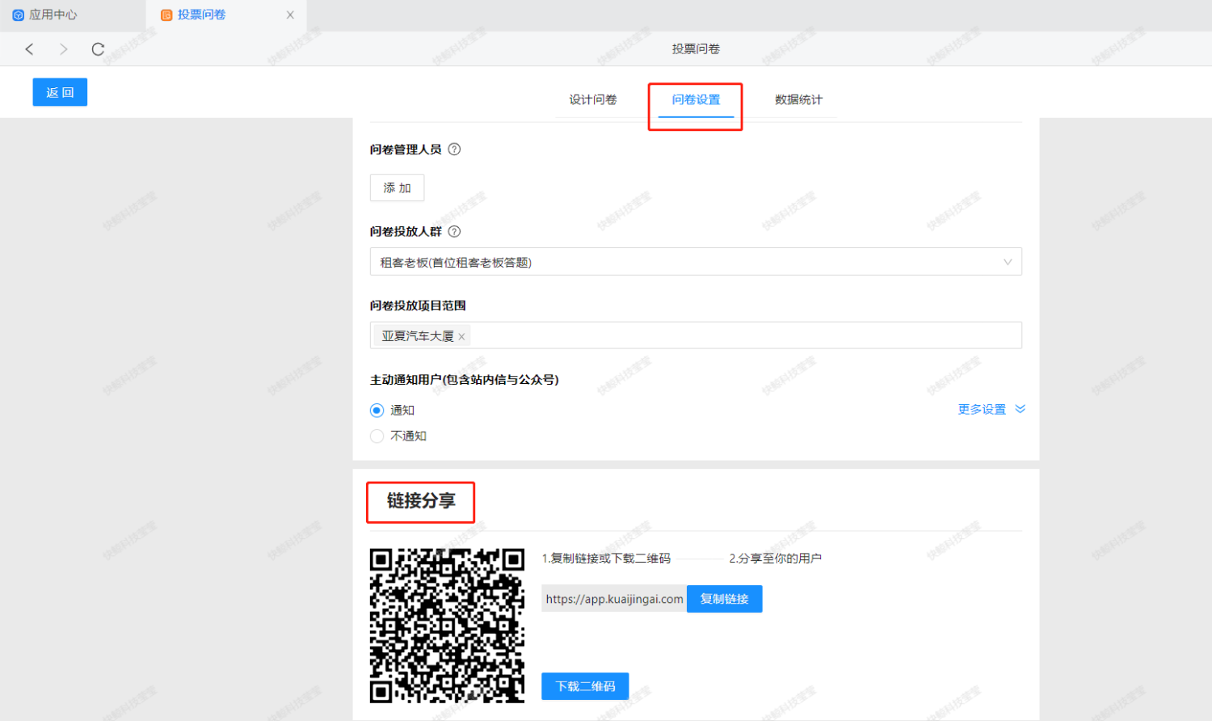Click the survey QR code image
1212x721 pixels.
tap(447, 626)
